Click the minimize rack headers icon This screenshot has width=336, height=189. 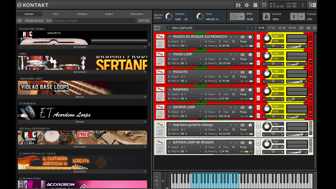314,28
